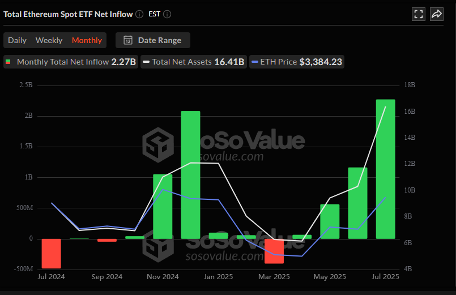
Task: Click the 'Jul 2025' axis label
Action: (x=385, y=277)
